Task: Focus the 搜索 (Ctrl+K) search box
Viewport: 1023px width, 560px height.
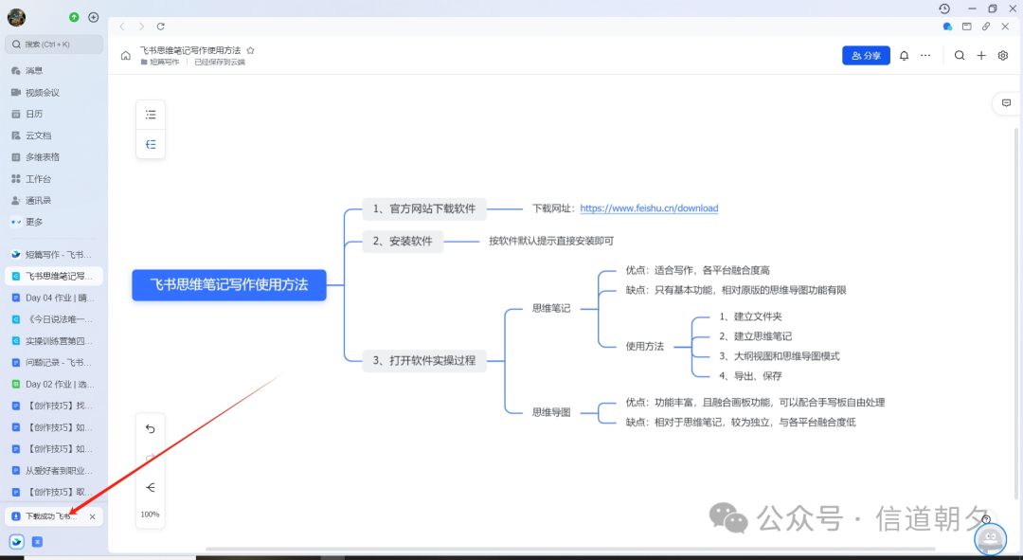Action: pos(53,45)
